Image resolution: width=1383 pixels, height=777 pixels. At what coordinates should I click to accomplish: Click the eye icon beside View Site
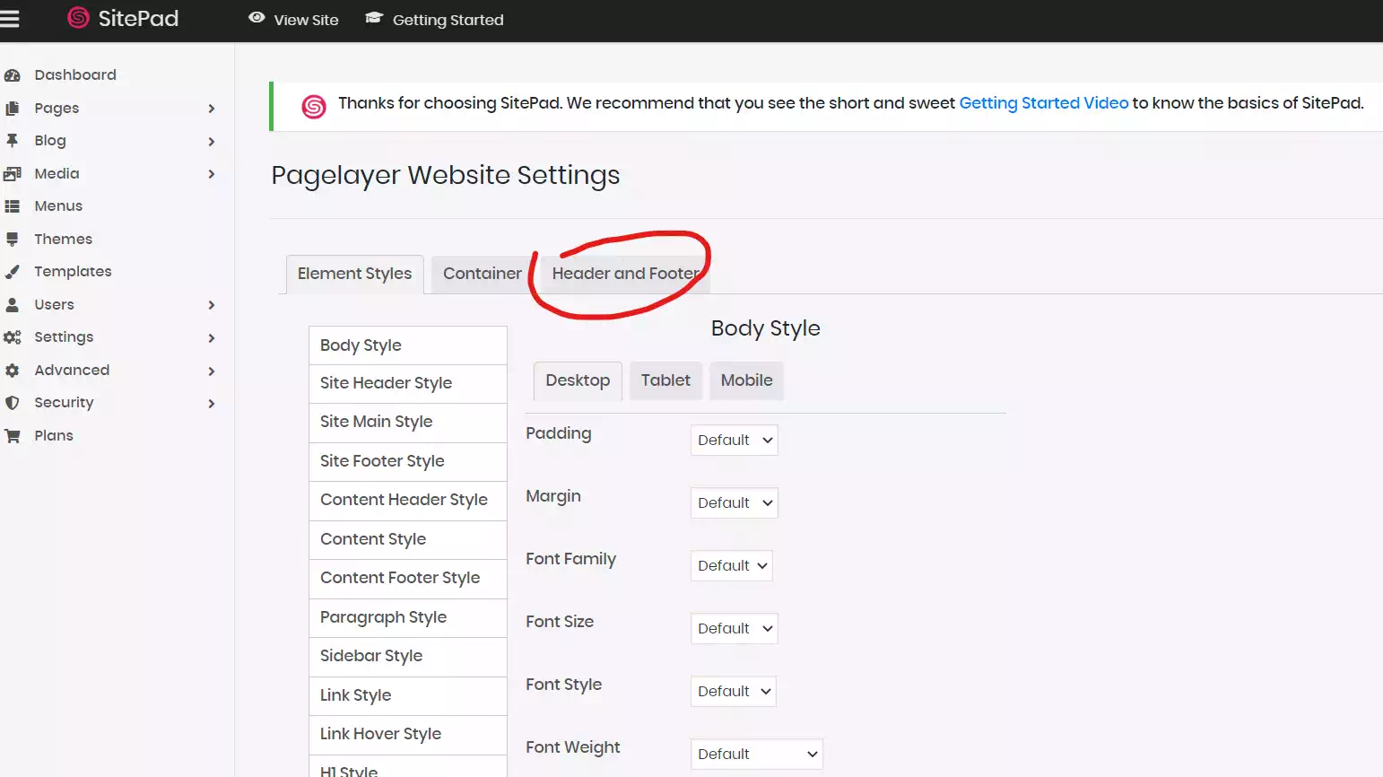(x=257, y=18)
